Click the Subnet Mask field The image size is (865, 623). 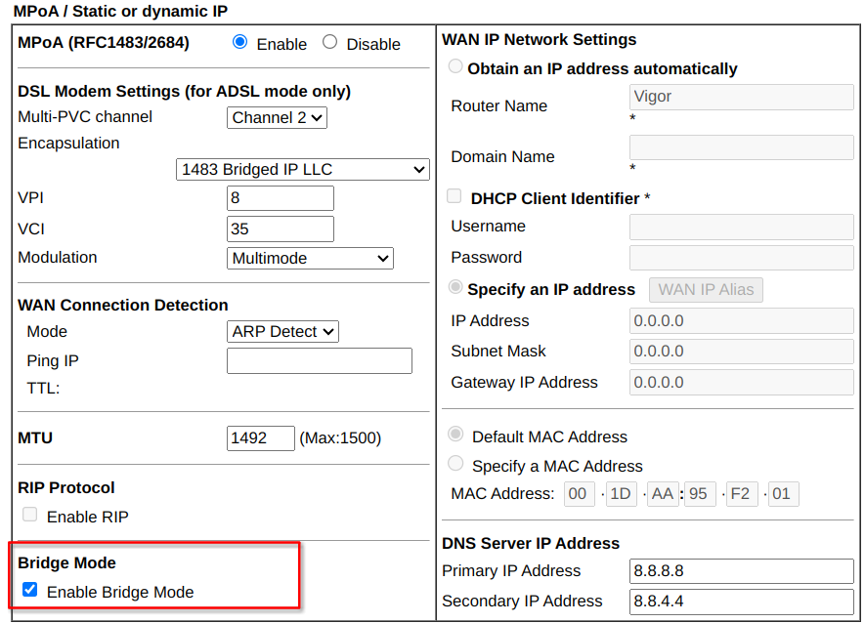[x=742, y=352]
